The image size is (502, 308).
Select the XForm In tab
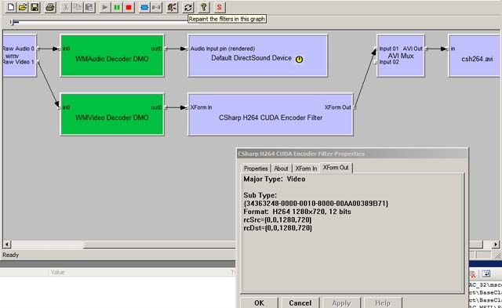[x=306, y=168]
